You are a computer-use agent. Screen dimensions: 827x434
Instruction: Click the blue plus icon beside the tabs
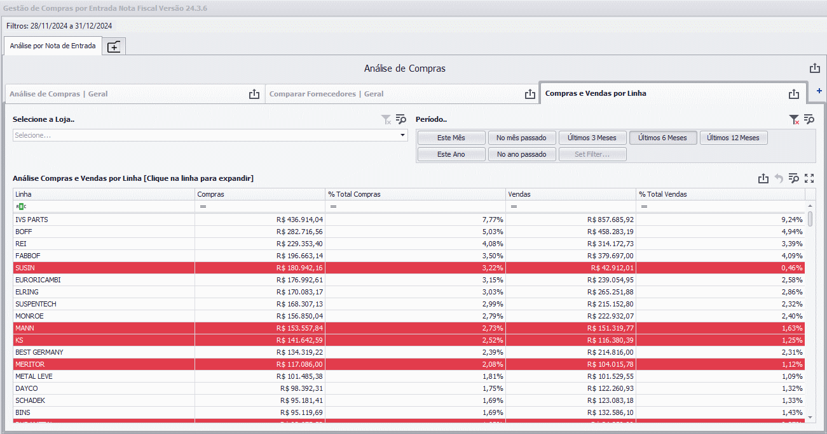click(819, 91)
